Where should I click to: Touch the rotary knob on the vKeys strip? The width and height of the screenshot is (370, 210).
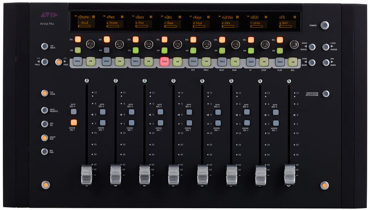(206, 44)
